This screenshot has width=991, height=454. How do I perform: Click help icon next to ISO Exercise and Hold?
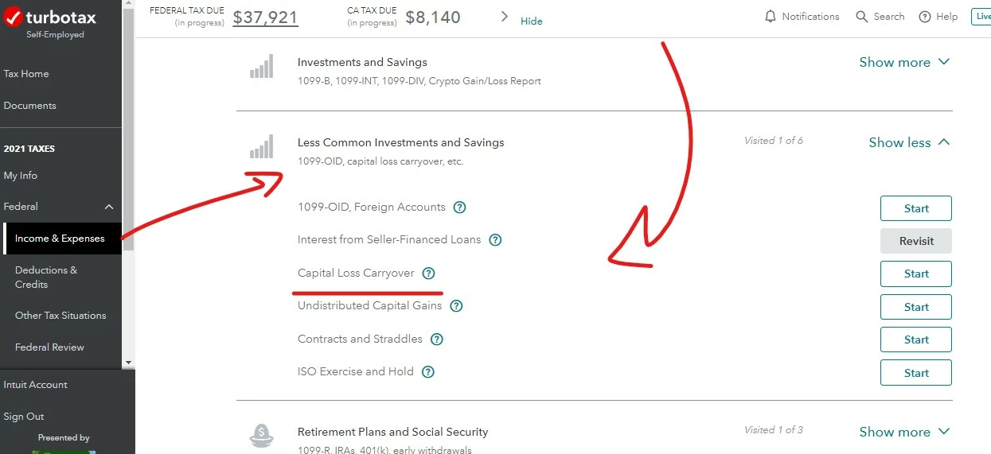[x=428, y=372]
